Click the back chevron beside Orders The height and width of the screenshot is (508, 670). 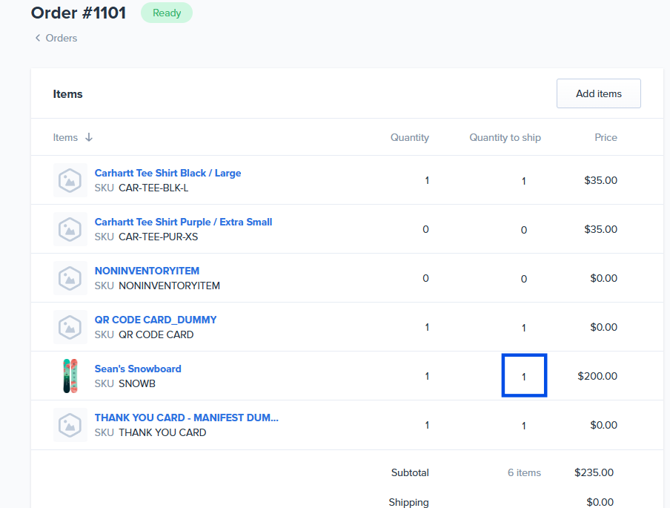pyautogui.click(x=38, y=38)
